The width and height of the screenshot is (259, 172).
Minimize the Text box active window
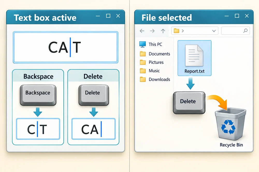[x=98, y=16]
